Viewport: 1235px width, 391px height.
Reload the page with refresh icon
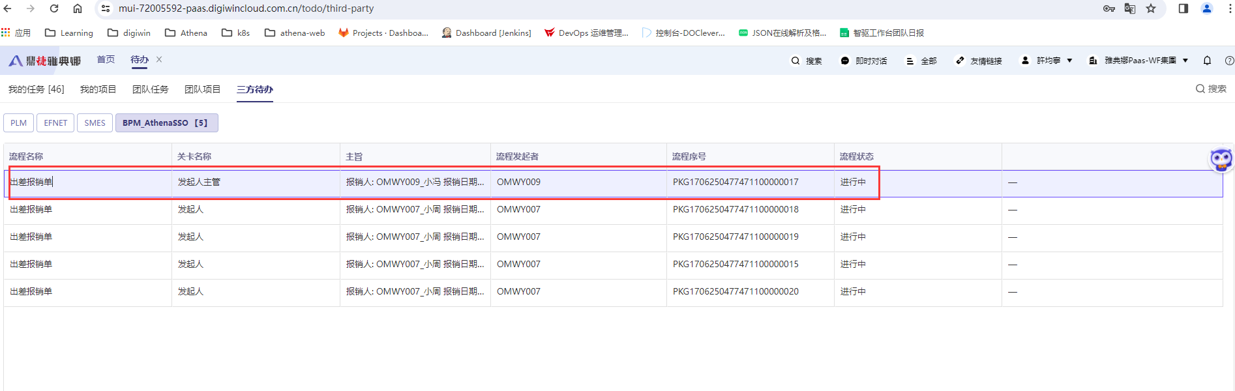coord(54,8)
